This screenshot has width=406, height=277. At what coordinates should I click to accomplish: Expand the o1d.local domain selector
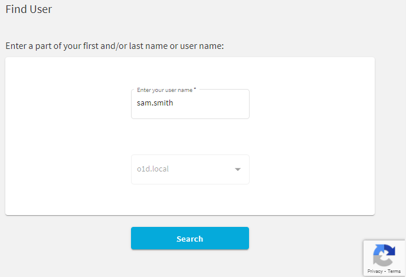(x=190, y=169)
